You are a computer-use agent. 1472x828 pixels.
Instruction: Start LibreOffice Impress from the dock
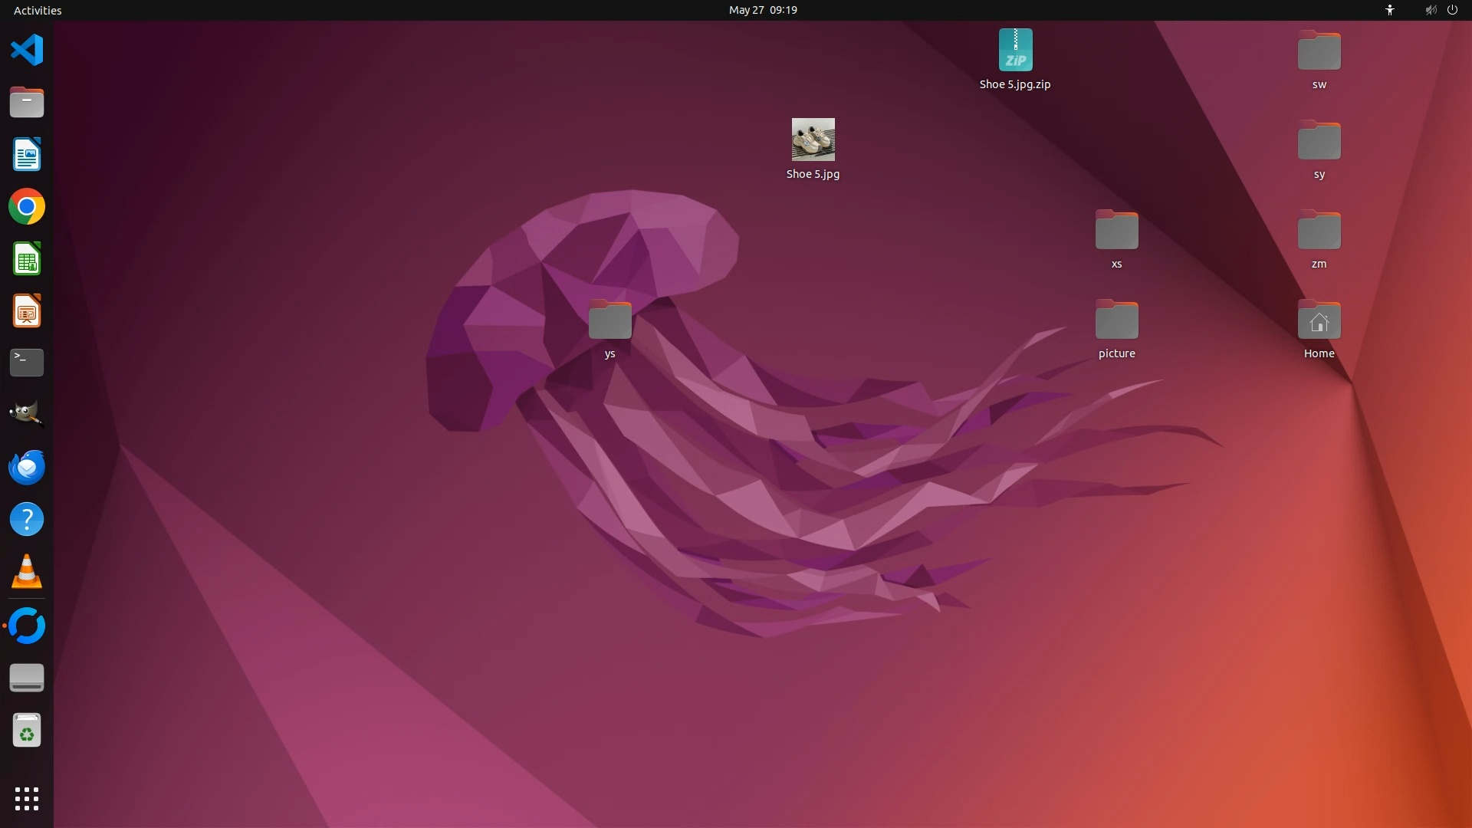tap(27, 311)
